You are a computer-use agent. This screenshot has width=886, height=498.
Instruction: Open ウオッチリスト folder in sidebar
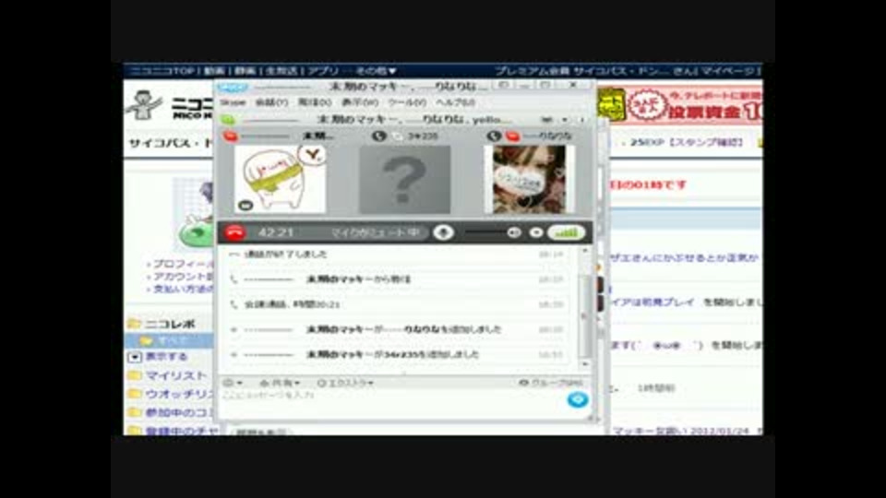pyautogui.click(x=178, y=394)
